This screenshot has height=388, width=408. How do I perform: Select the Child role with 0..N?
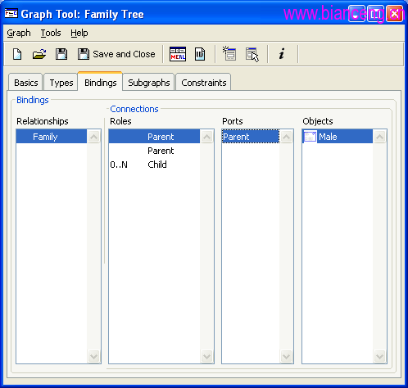tap(154, 165)
